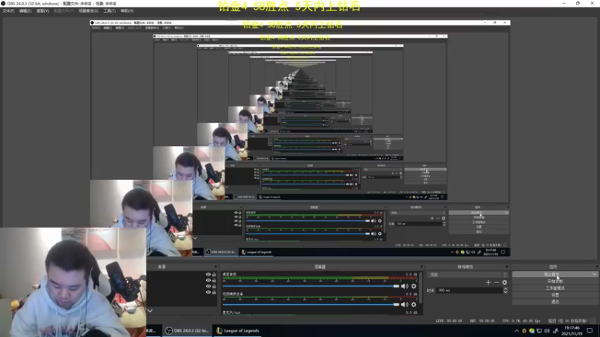The width and height of the screenshot is (600, 337).
Task: Open system volume tray icon
Action: pos(547,331)
